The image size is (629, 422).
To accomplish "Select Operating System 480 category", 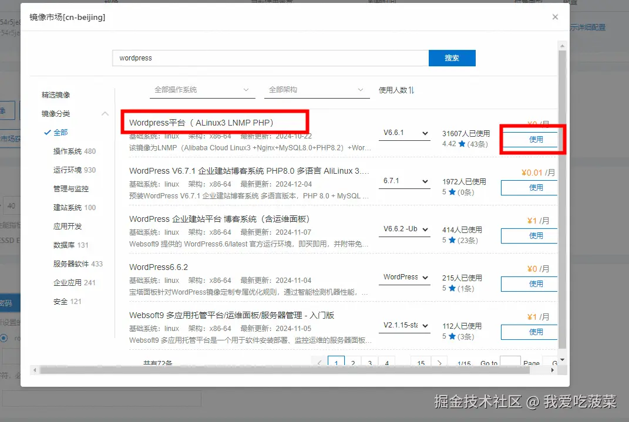I will click(75, 151).
